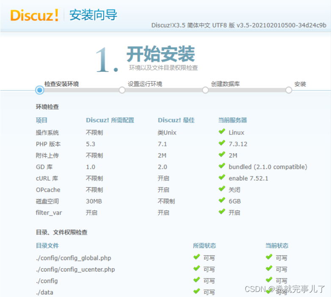
Task: Select the 创建数据库 step marker
Action: pos(205,90)
